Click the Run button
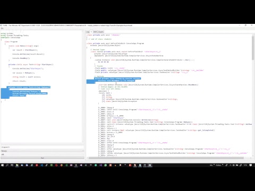The height and width of the screenshot is (191, 255). [42, 158]
